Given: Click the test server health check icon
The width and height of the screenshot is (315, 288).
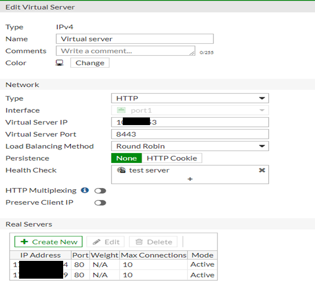Looking at the screenshot, I should pyautogui.click(x=121, y=170).
